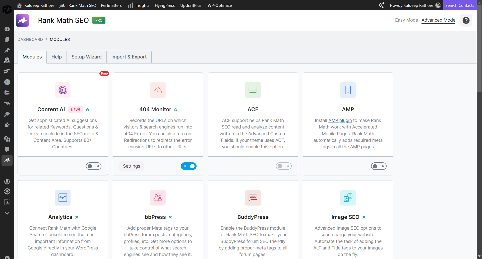Click the NEW! label beside Content AI
482x259 pixels.
click(75, 110)
